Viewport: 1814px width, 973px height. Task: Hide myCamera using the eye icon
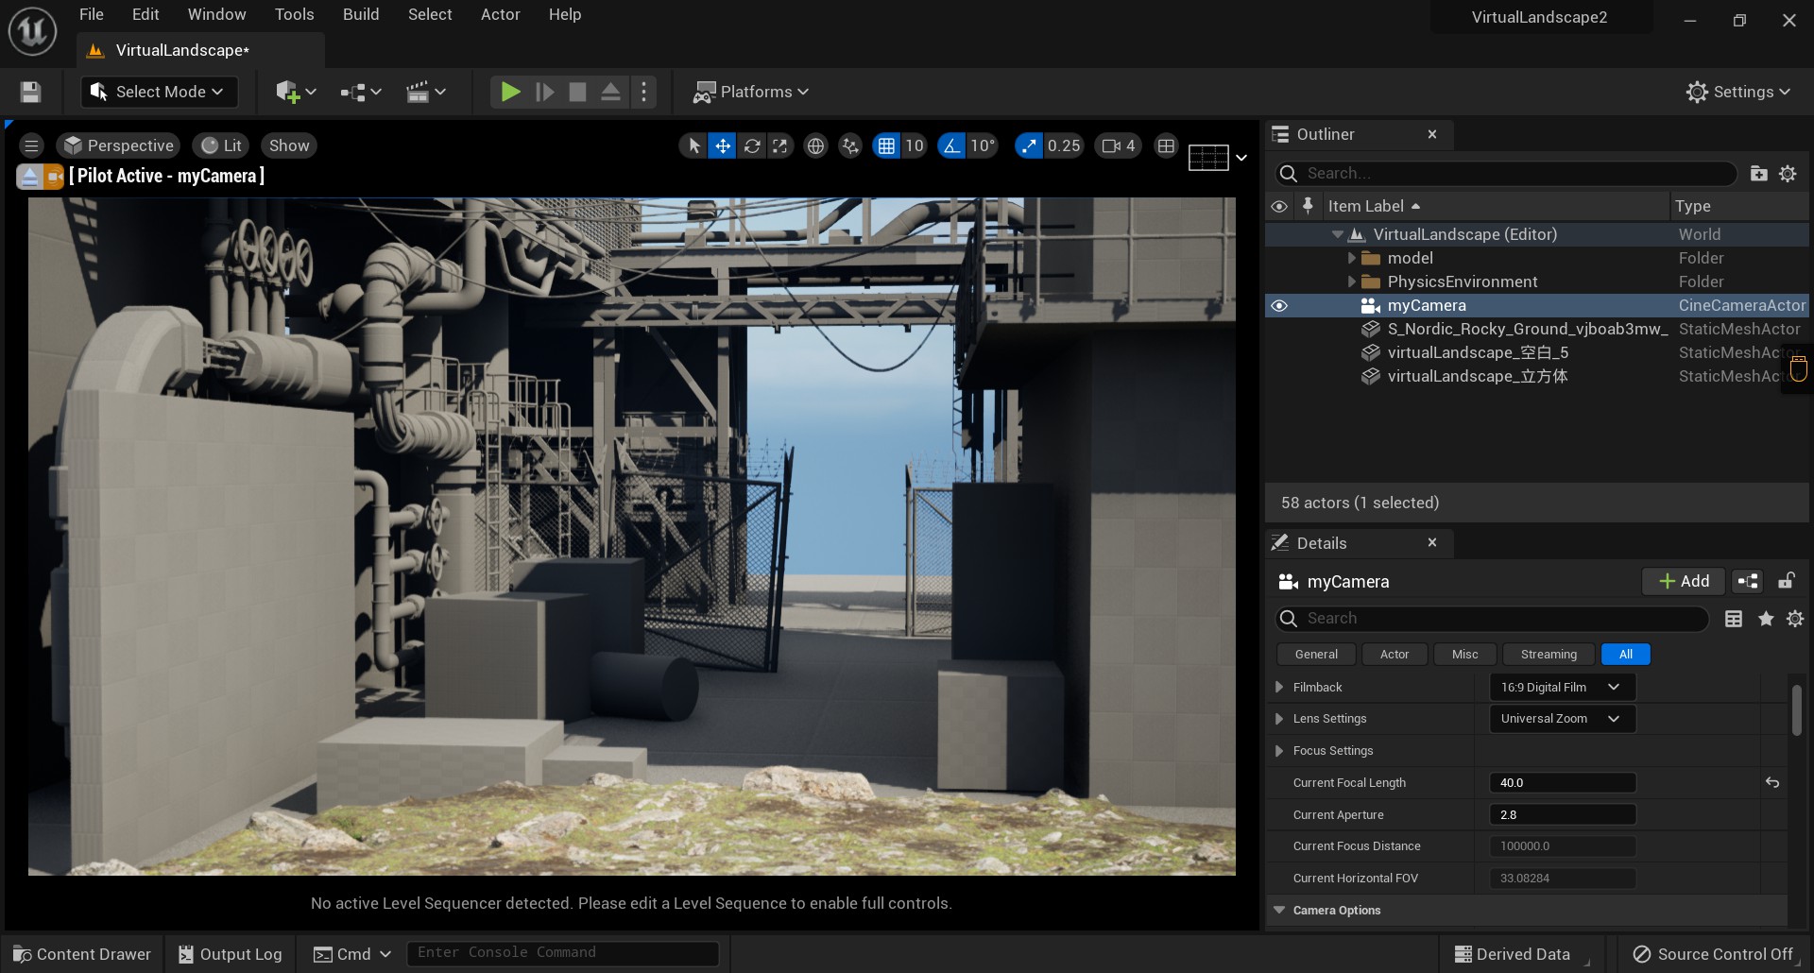coord(1279,306)
